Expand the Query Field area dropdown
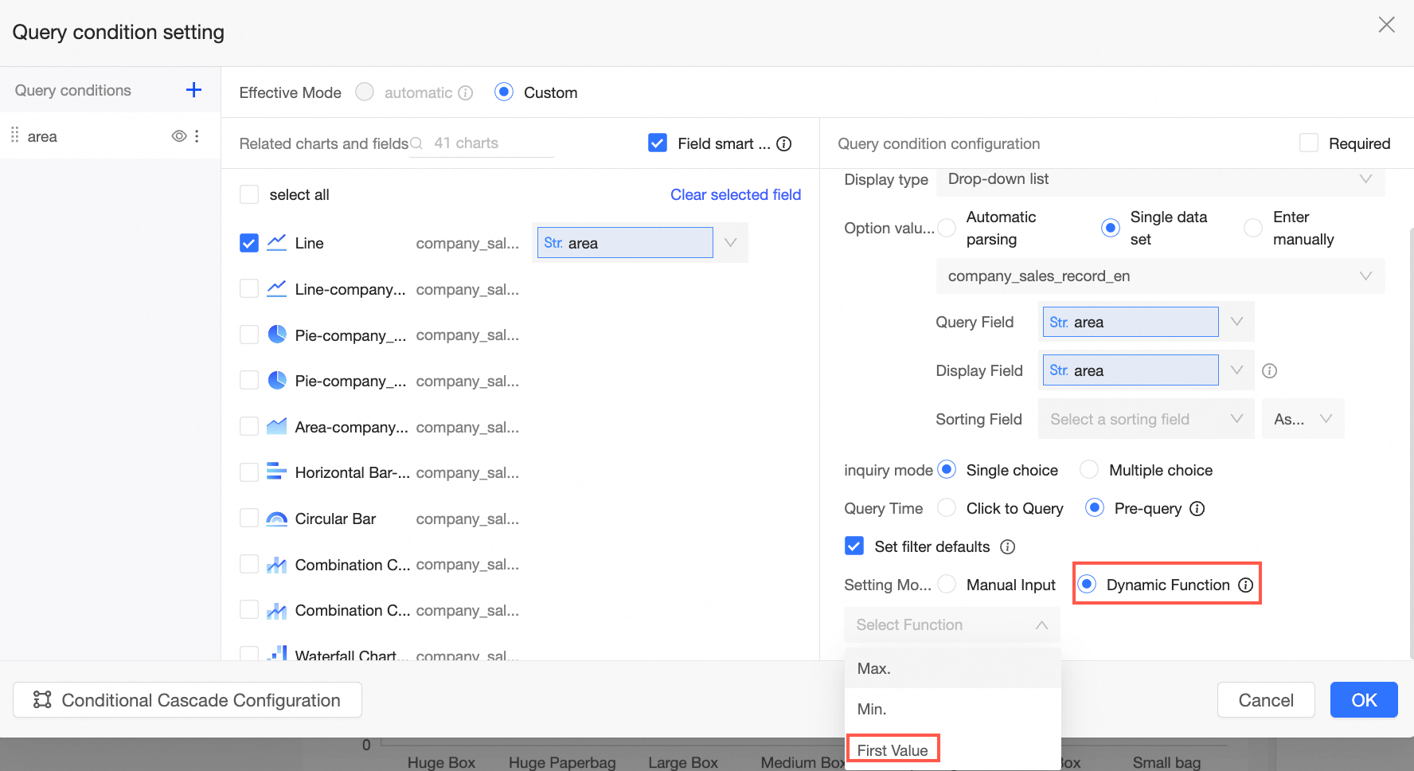The height and width of the screenshot is (771, 1414). (1146, 322)
